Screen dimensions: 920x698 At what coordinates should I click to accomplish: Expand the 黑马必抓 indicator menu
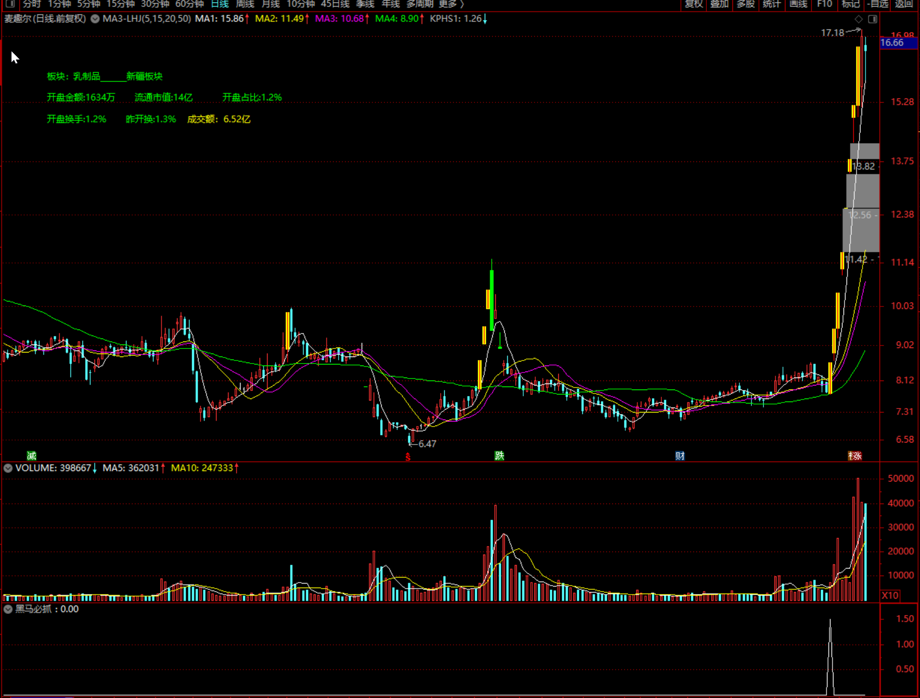pyautogui.click(x=8, y=609)
